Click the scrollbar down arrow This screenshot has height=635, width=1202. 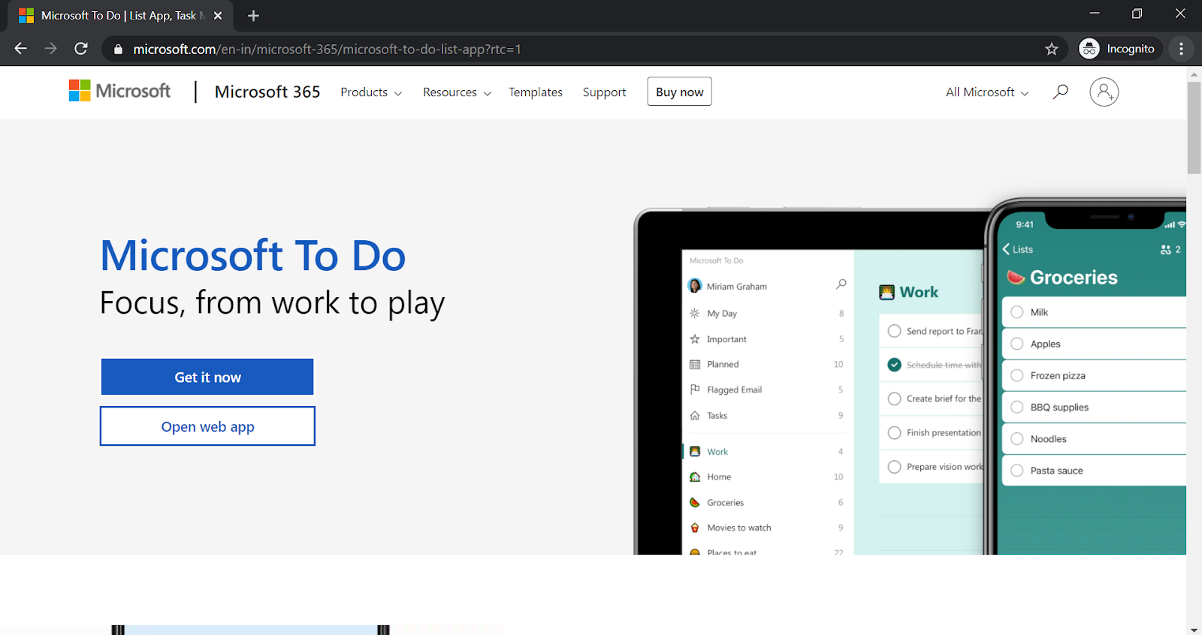(x=1194, y=629)
